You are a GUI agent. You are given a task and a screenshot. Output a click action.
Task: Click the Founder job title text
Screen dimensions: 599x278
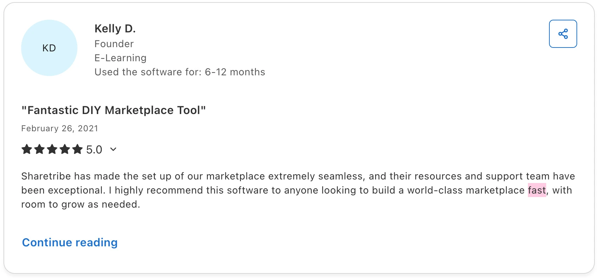point(114,44)
